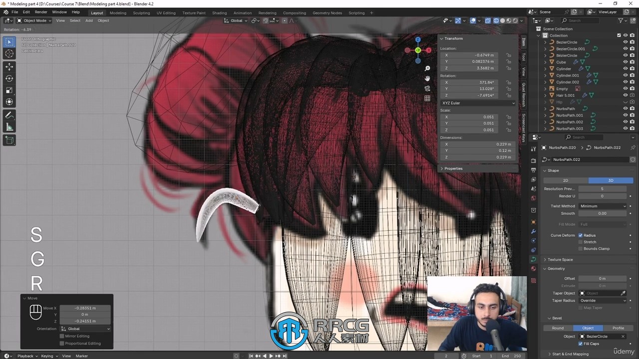Hide Hair 5.001 in the outliner
Screen dimensions: 639x359
(625, 95)
